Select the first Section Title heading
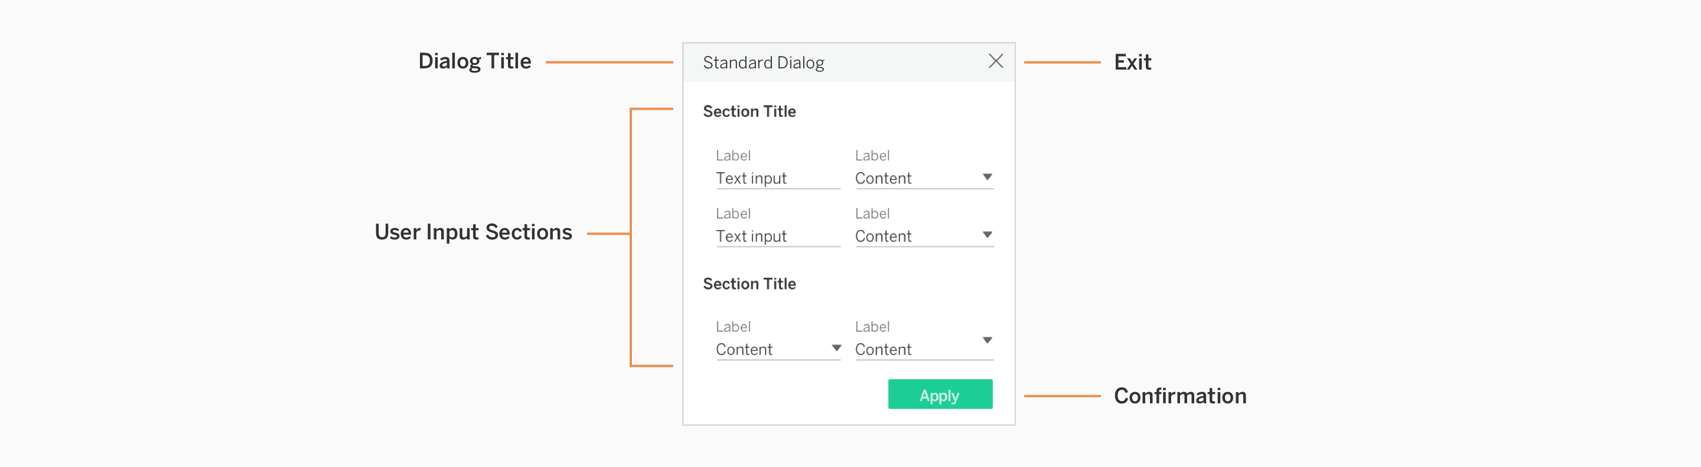 pyautogui.click(x=749, y=111)
